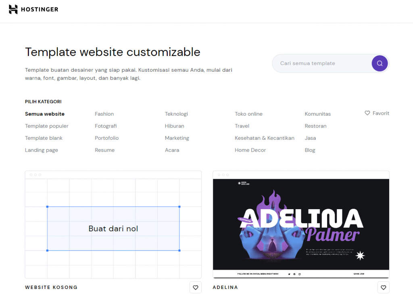Click the purple search magnifier button
The image size is (413, 297).
coord(380,63)
